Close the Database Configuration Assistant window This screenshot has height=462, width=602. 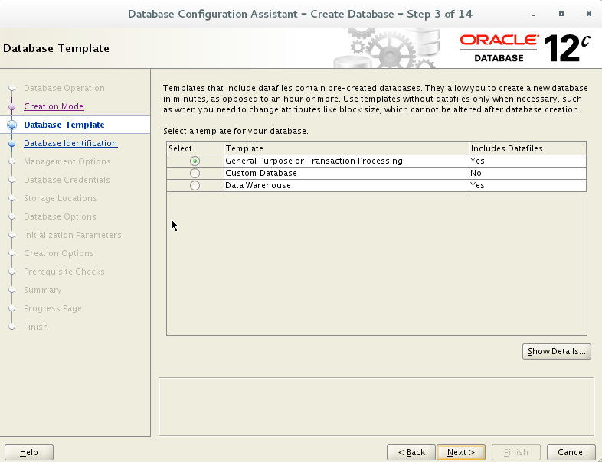(x=589, y=14)
